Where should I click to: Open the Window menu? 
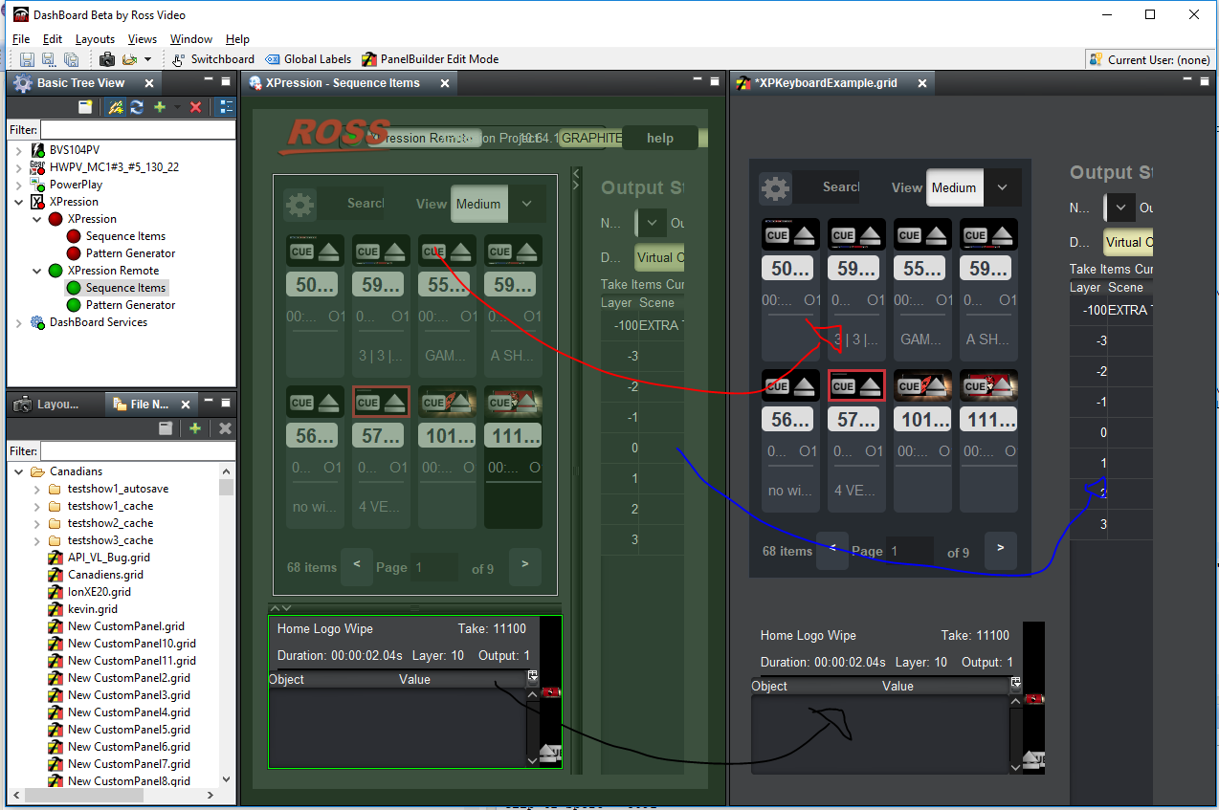pos(191,39)
